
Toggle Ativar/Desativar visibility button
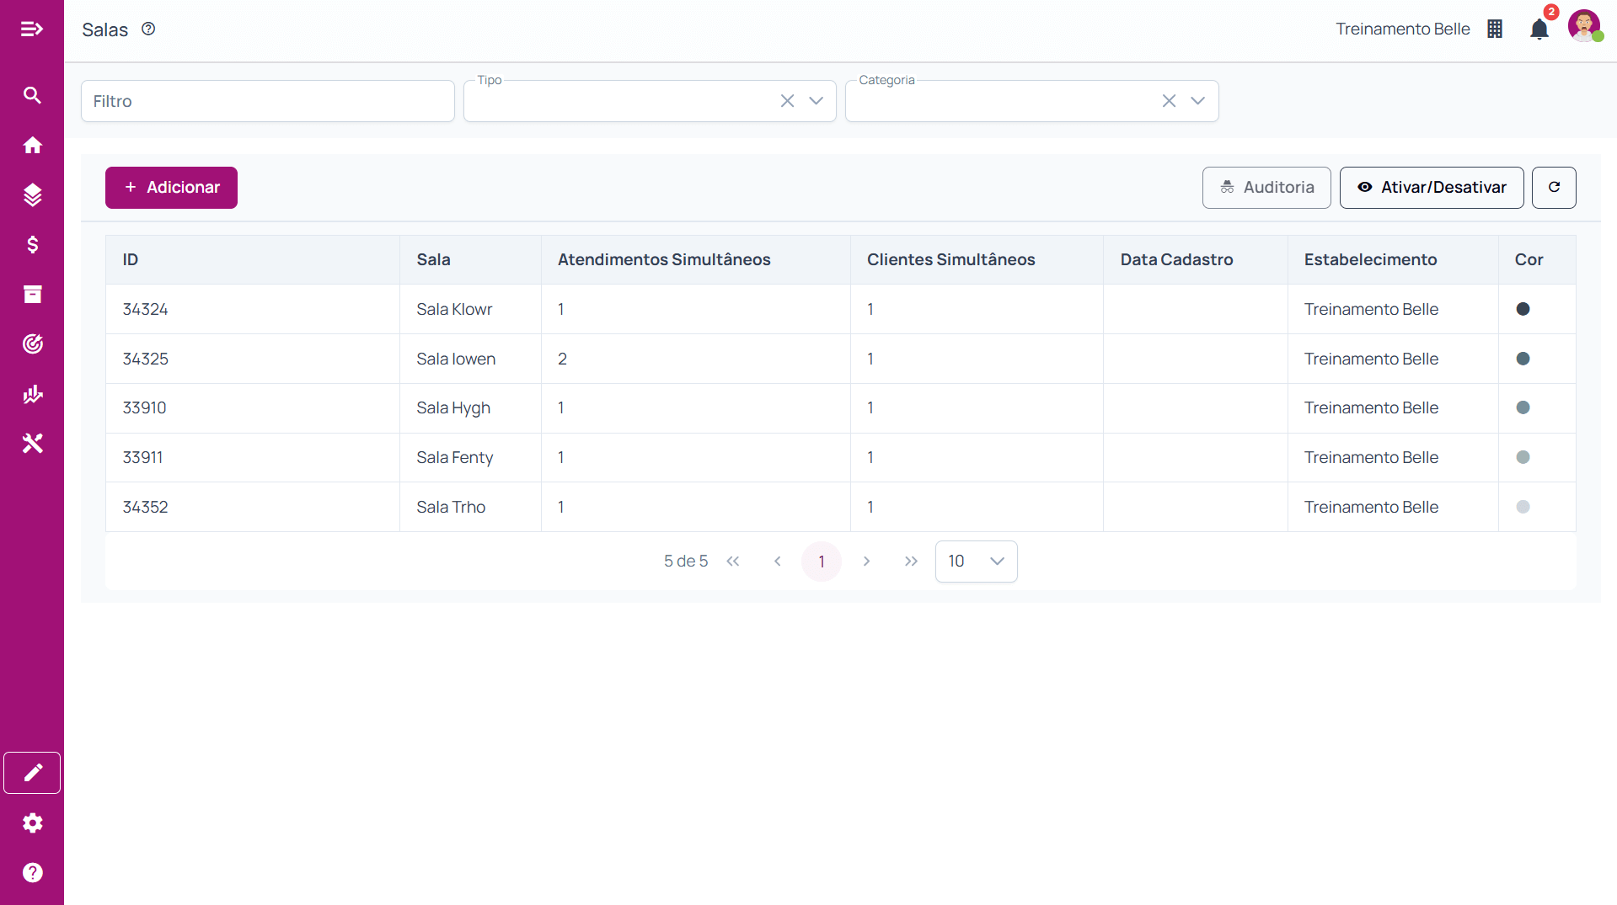point(1431,188)
